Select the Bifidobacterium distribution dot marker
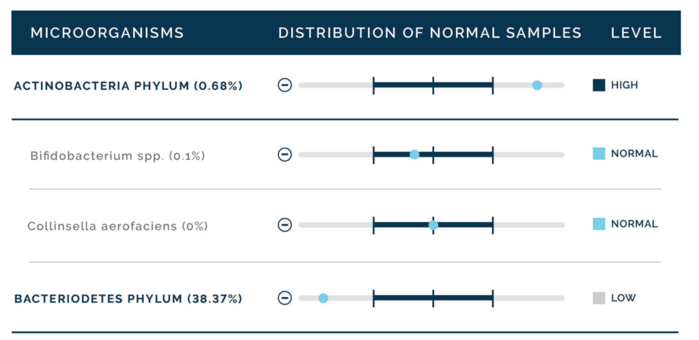This screenshot has height=340, width=699. point(414,155)
